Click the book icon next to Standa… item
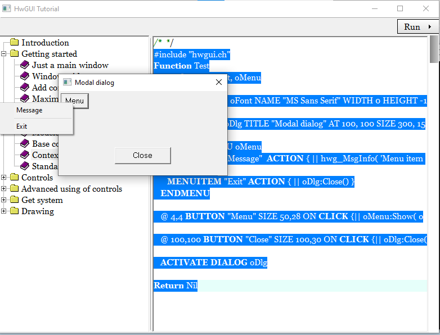The height and width of the screenshot is (335, 440). tap(24, 166)
